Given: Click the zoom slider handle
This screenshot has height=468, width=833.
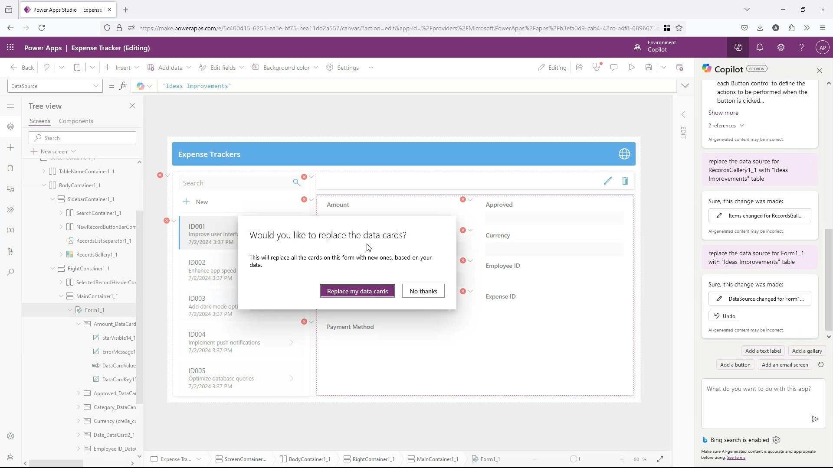Looking at the screenshot, I should click(x=574, y=459).
